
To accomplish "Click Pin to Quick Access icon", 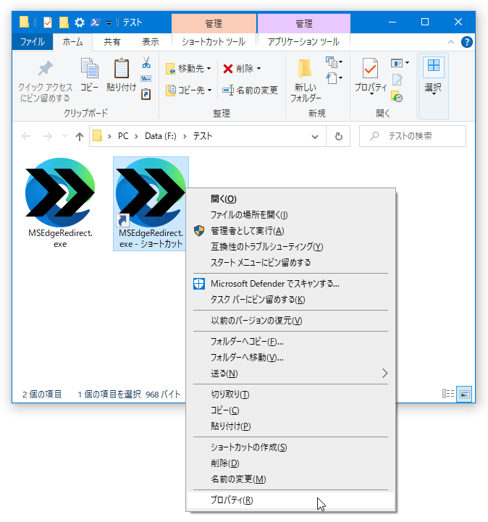I will pos(46,68).
